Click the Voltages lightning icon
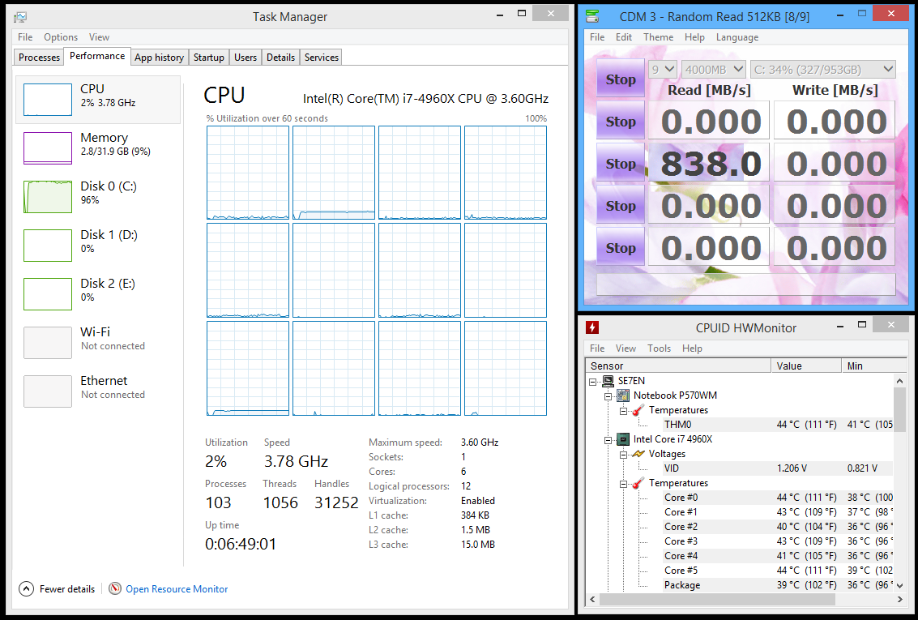The height and width of the screenshot is (620, 918). (x=638, y=454)
